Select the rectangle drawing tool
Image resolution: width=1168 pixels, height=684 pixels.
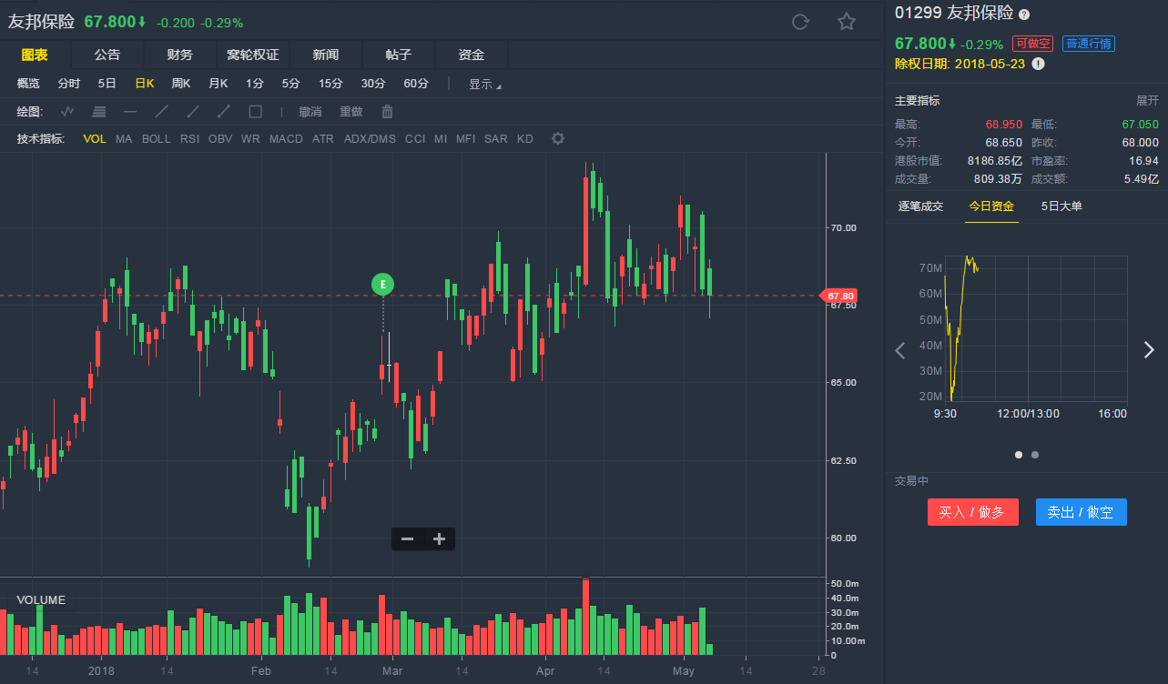(x=256, y=112)
